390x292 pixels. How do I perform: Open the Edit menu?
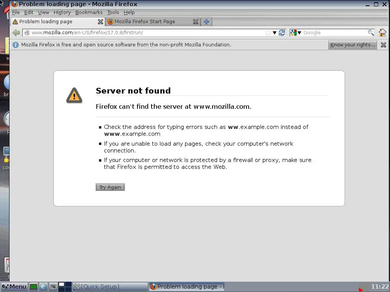click(x=29, y=13)
